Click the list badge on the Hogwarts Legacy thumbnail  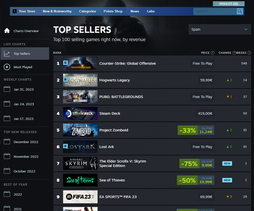[x=65, y=79]
